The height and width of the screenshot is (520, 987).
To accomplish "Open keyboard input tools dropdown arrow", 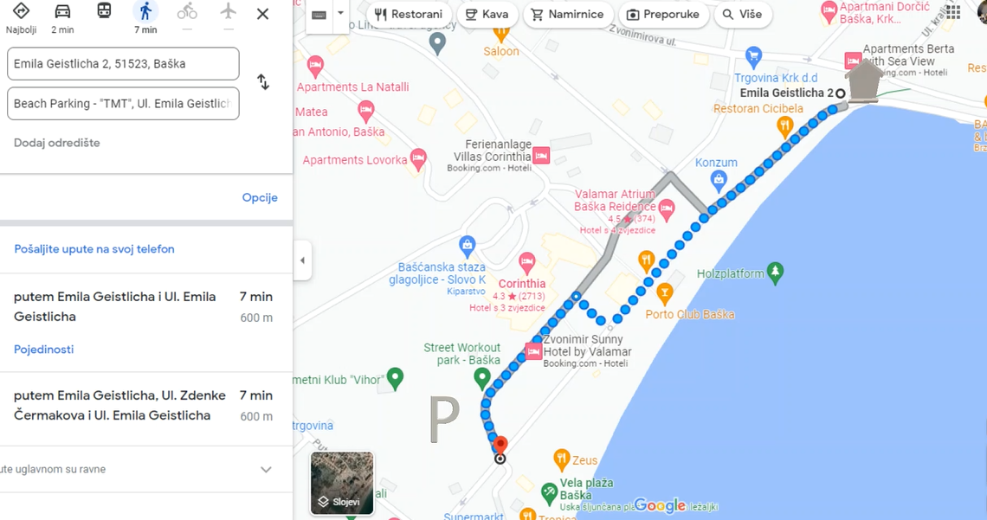I will (x=340, y=13).
